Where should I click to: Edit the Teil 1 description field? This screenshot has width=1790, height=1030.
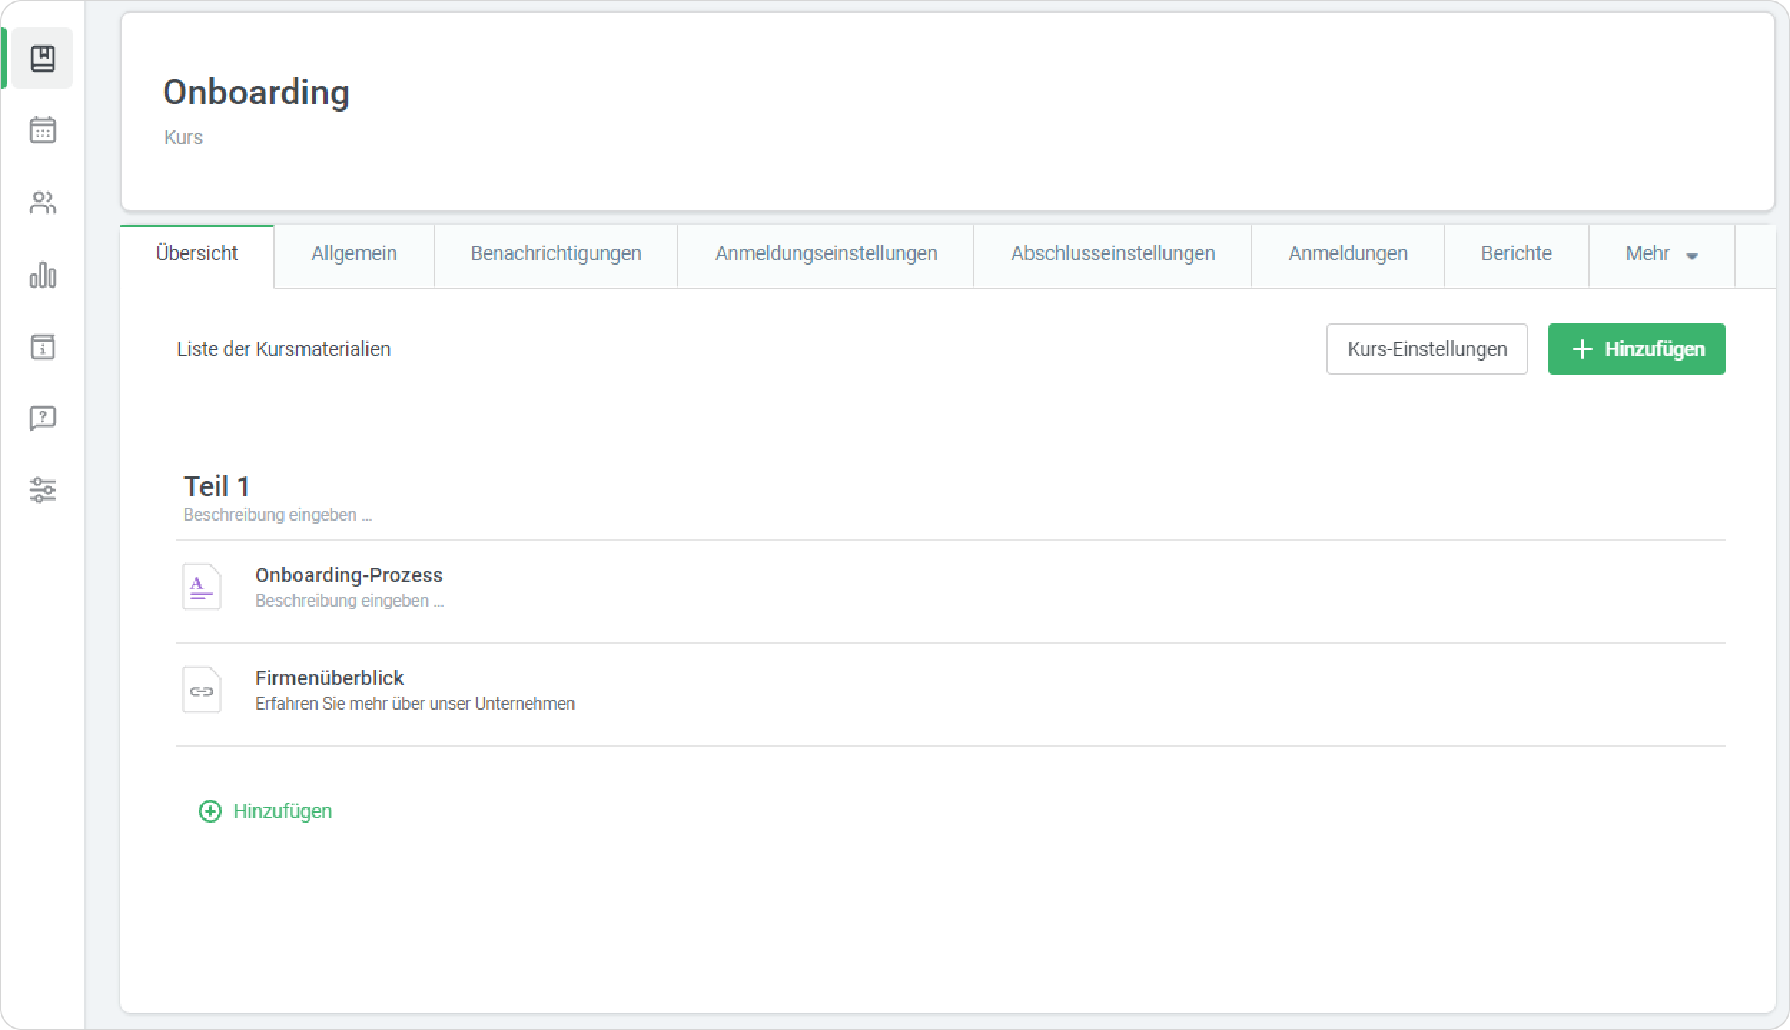pyautogui.click(x=278, y=515)
